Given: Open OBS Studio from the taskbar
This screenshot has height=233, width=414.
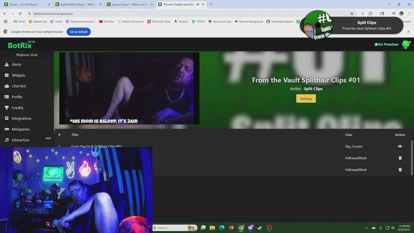Looking at the screenshot, I should [x=269, y=228].
